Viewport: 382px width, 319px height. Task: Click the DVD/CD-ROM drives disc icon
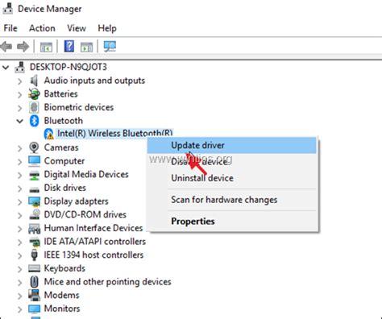click(34, 214)
